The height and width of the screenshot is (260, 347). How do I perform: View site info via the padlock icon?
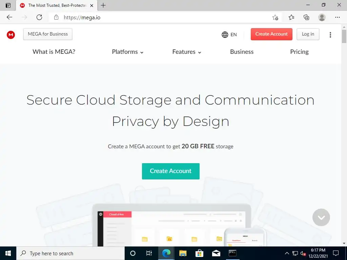[x=56, y=17]
